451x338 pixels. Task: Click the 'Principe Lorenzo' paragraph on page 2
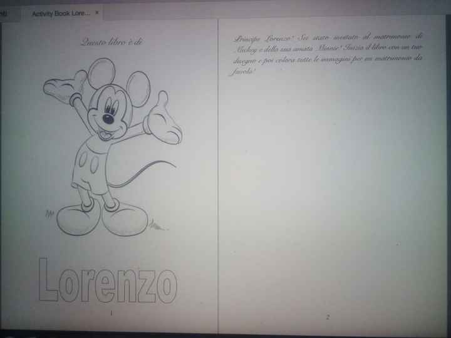[x=326, y=54]
